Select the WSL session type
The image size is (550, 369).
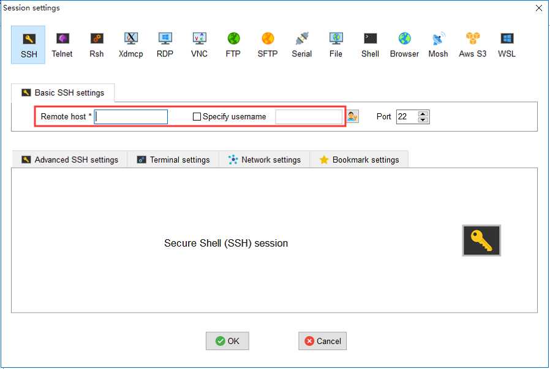tap(507, 45)
